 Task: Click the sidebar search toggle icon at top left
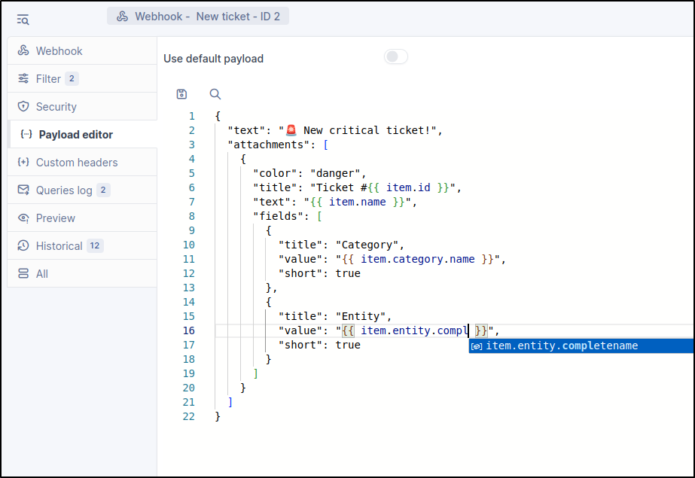pos(23,20)
